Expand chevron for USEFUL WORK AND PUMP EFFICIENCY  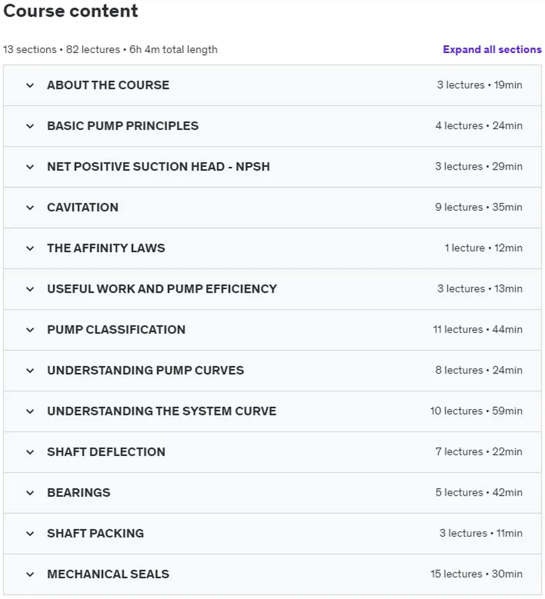(30, 289)
